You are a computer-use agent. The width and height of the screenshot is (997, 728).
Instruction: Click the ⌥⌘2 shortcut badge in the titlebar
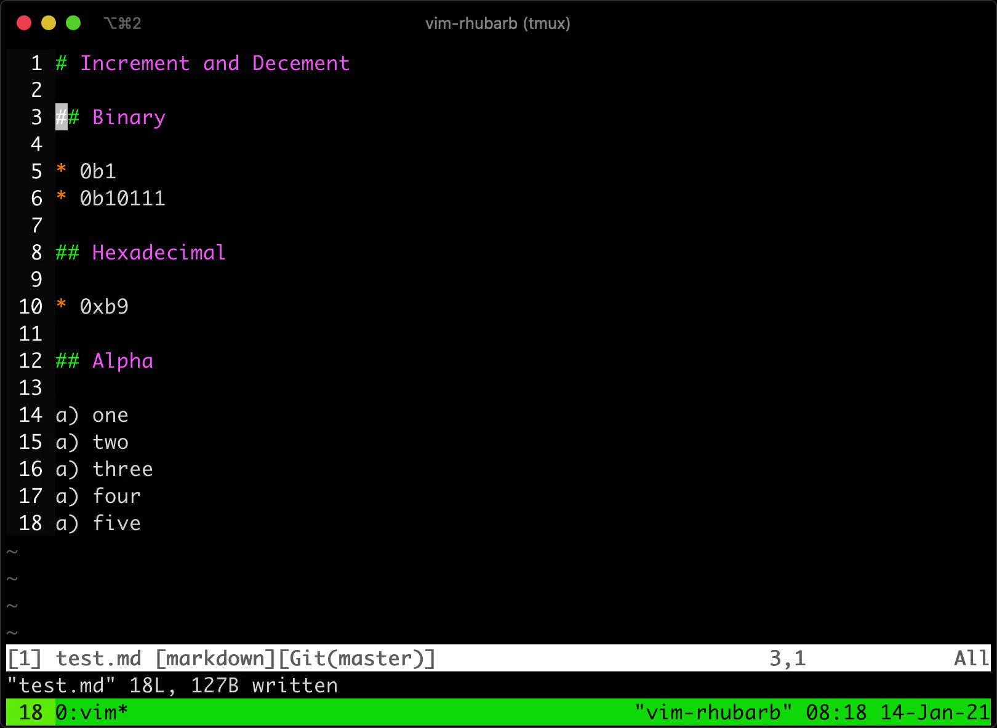pos(123,23)
